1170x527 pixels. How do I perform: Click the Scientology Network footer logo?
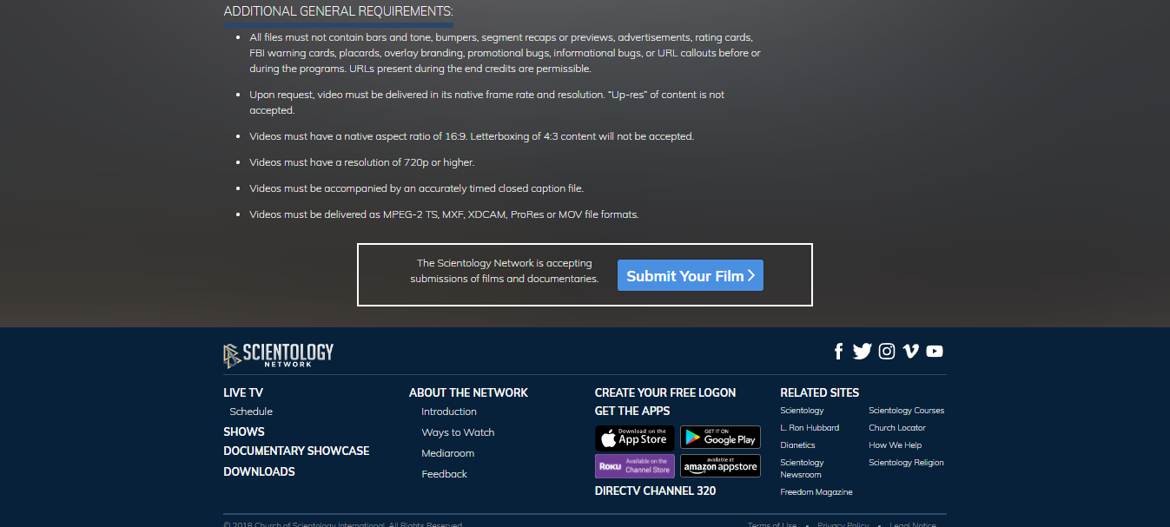[279, 355]
